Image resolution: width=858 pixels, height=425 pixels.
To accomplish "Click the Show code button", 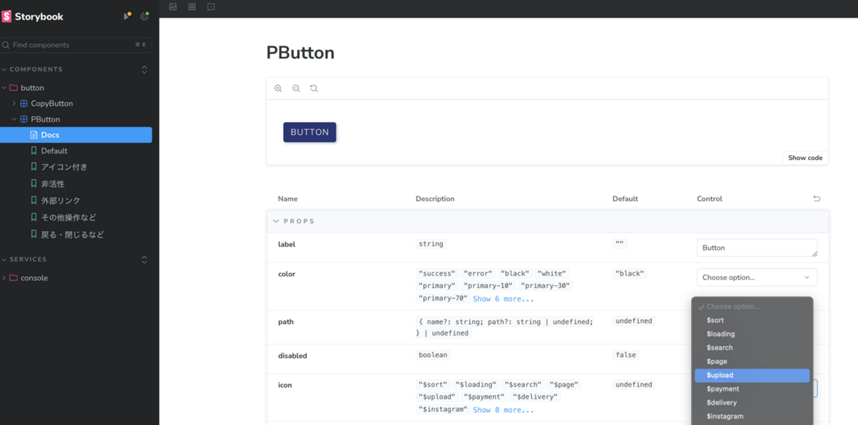I will (805, 158).
